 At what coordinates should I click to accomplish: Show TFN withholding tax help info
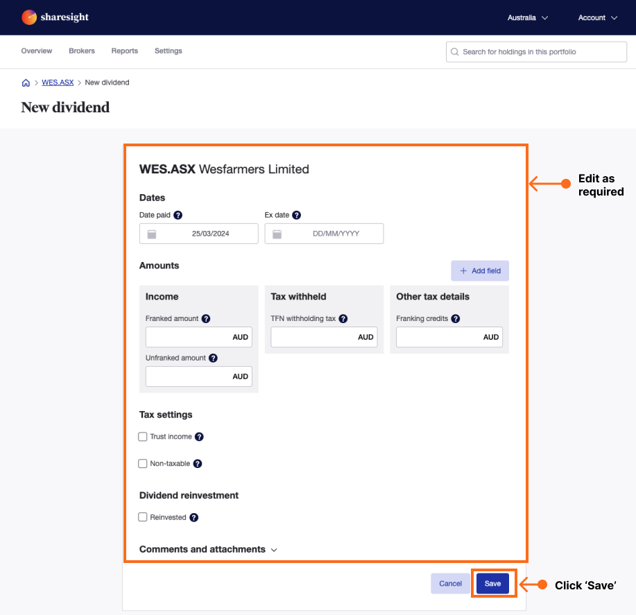[343, 319]
